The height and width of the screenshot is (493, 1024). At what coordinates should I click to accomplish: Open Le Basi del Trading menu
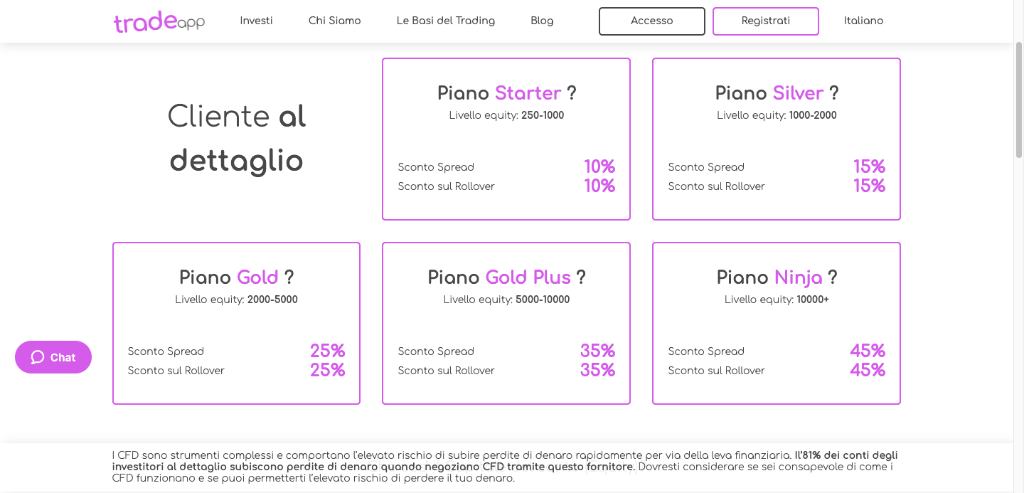(x=446, y=21)
